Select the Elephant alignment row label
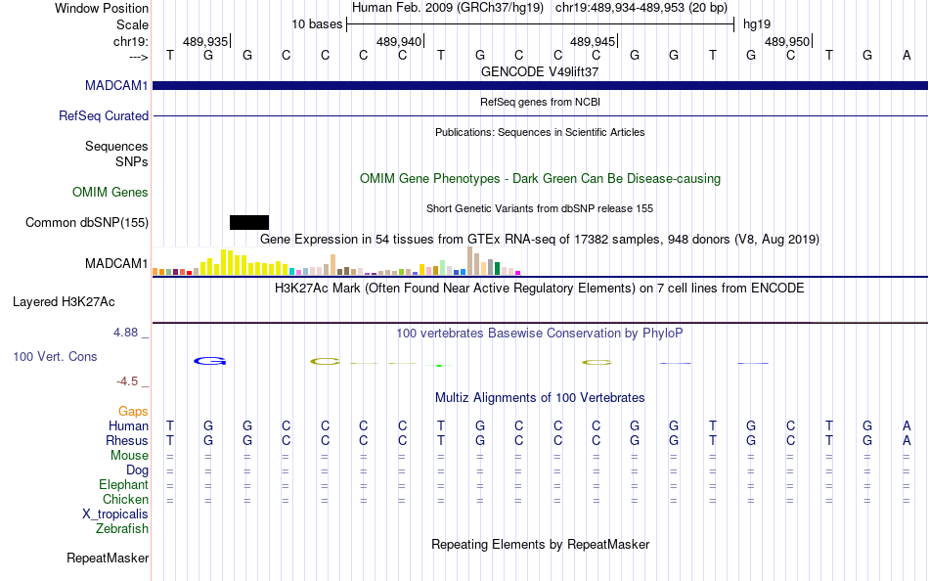The width and height of the screenshot is (929, 581). (x=124, y=484)
